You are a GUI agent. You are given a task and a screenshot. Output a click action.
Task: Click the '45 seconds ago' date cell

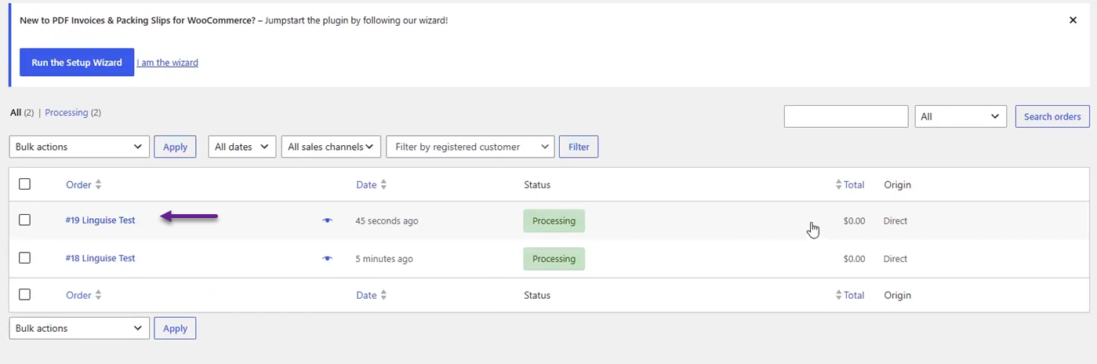click(387, 221)
